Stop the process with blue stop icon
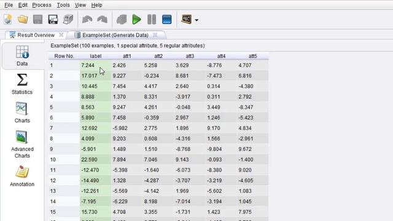 (x=167, y=19)
